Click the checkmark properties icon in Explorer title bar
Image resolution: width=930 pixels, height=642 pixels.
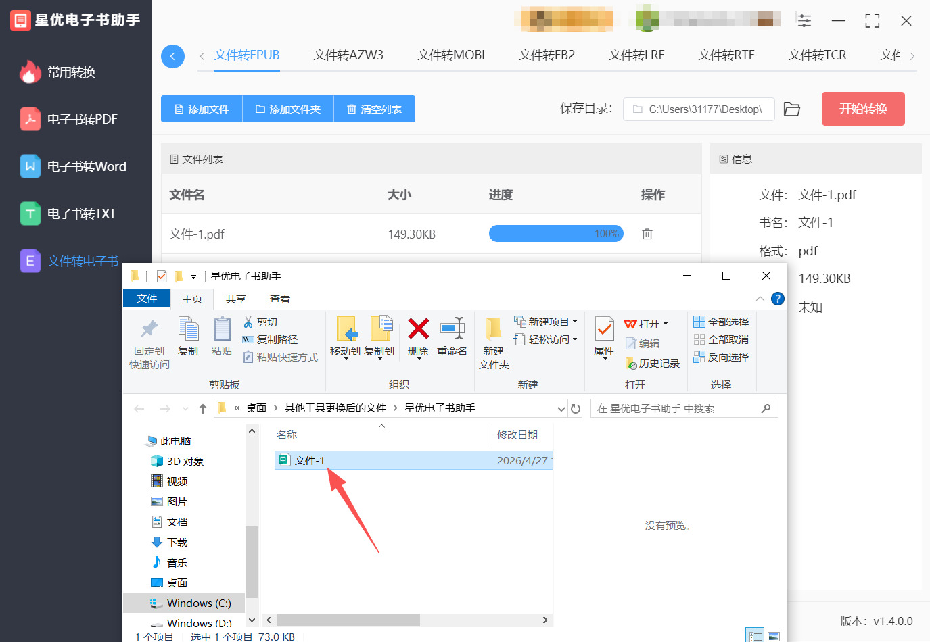tap(162, 276)
